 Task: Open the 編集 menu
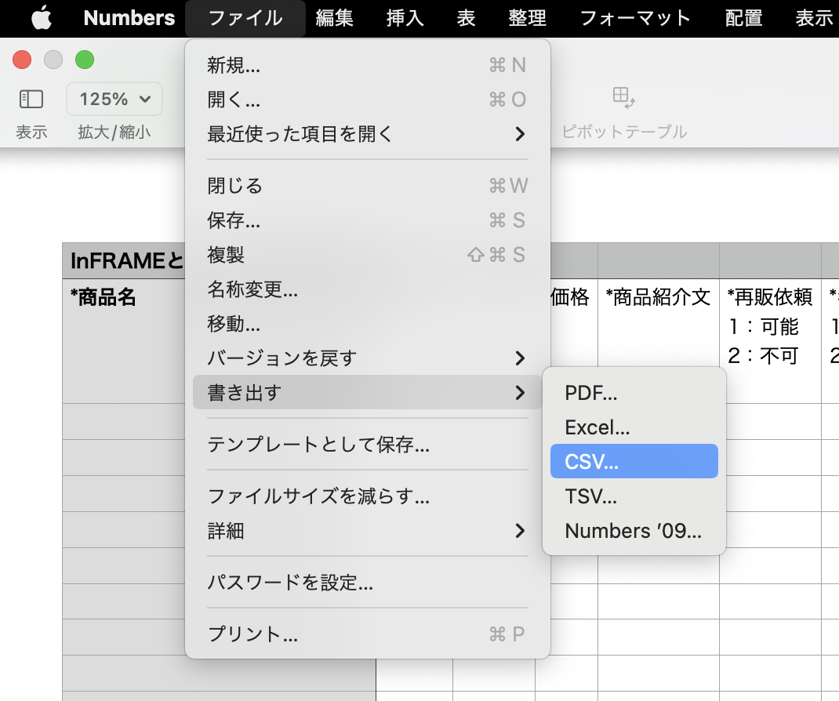click(334, 18)
